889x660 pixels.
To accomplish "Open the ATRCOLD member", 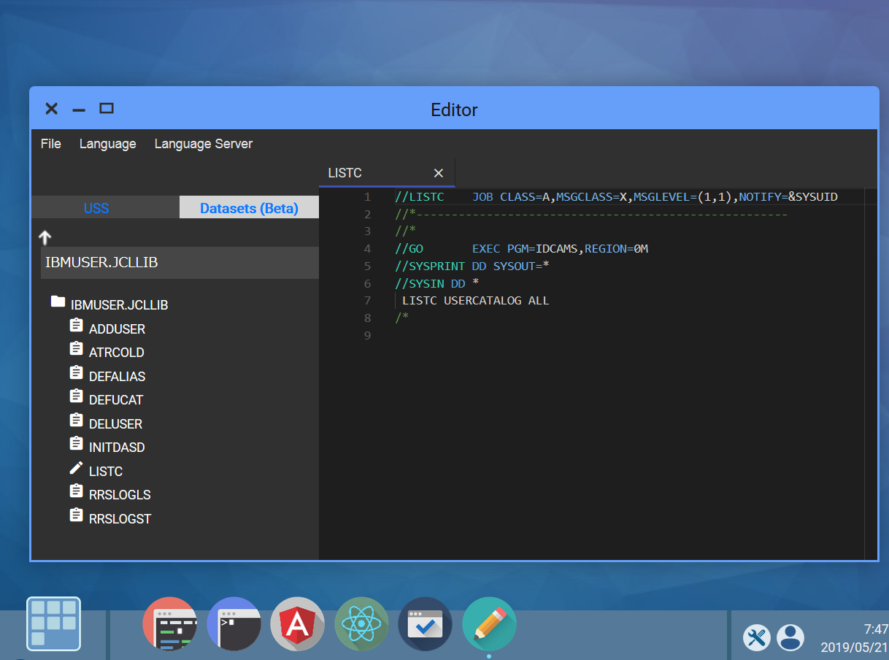I will click(x=117, y=353).
